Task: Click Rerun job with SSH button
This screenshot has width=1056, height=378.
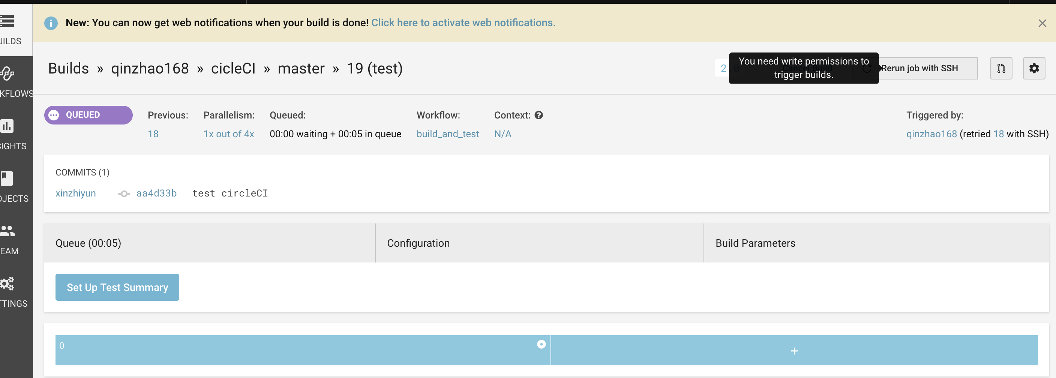Action: (915, 68)
